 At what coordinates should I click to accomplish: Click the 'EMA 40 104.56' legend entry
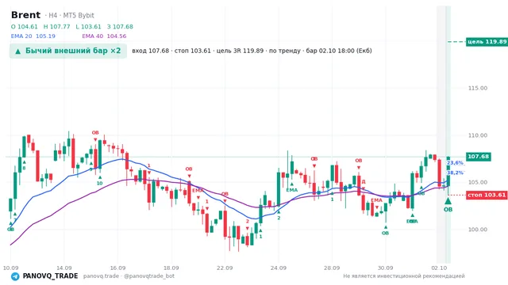click(104, 36)
